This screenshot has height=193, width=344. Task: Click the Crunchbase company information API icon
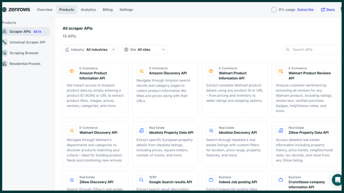(x=280, y=180)
